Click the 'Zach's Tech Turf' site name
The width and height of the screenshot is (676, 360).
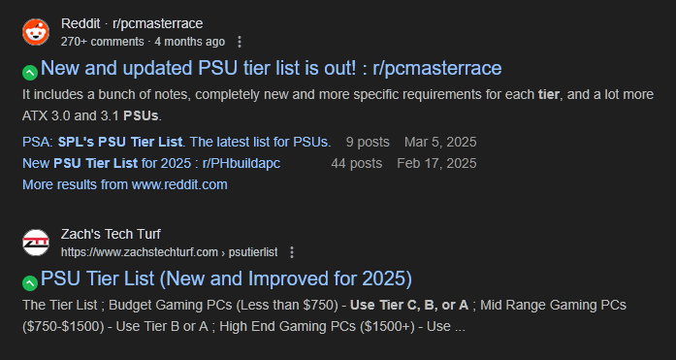(x=111, y=234)
